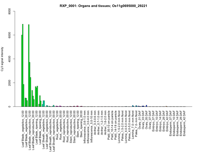Click the Anther_0.7-1.0 mm label
Image resolution: width=207 pixels, height=155 pixels.
click(98, 123)
